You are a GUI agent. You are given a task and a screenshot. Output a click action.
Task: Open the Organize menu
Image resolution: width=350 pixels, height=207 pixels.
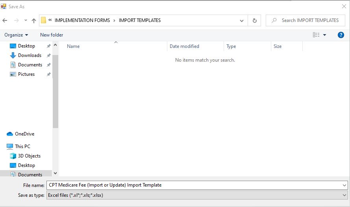coord(16,35)
